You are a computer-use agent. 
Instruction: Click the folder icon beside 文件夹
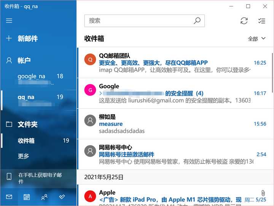pyautogui.click(x=9, y=124)
